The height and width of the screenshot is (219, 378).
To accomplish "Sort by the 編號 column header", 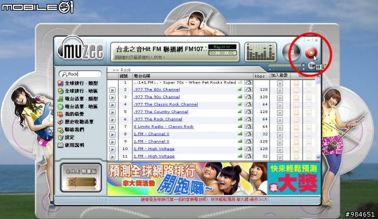I will pyautogui.click(x=125, y=76).
